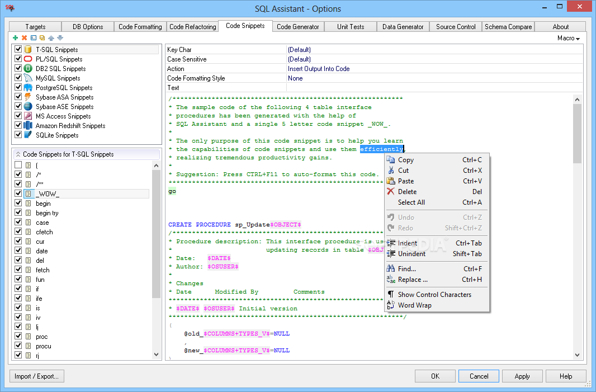Open the Macro dropdown menu
The image size is (596, 392).
(x=568, y=38)
